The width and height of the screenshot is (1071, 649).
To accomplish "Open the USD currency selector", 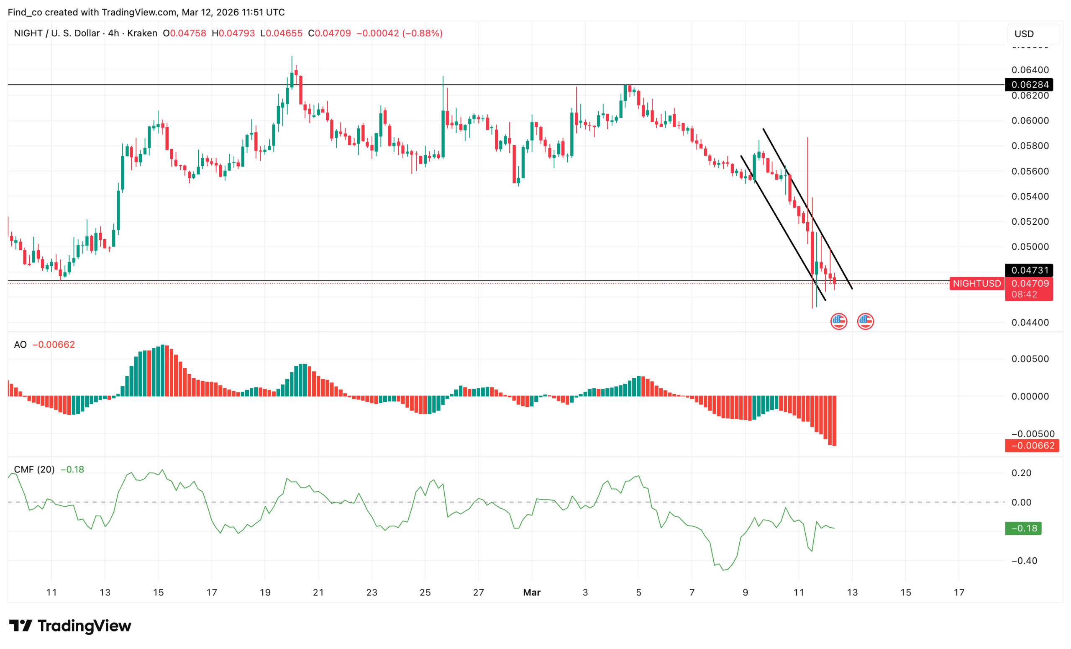I will tap(1033, 34).
